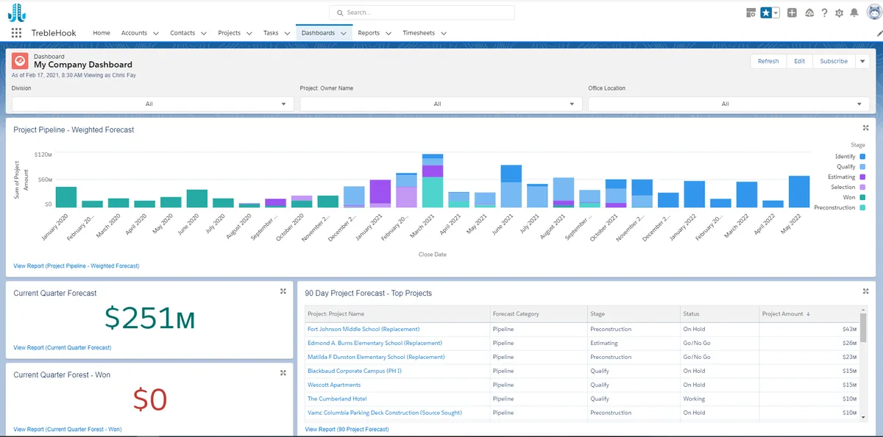883x437 pixels.
Task: Switch to the Projects tab
Action: [230, 33]
